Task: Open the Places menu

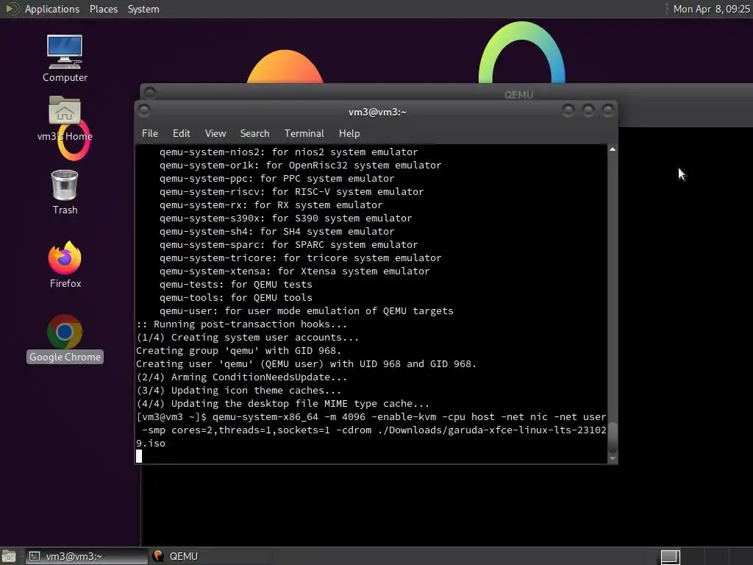Action: tap(103, 9)
